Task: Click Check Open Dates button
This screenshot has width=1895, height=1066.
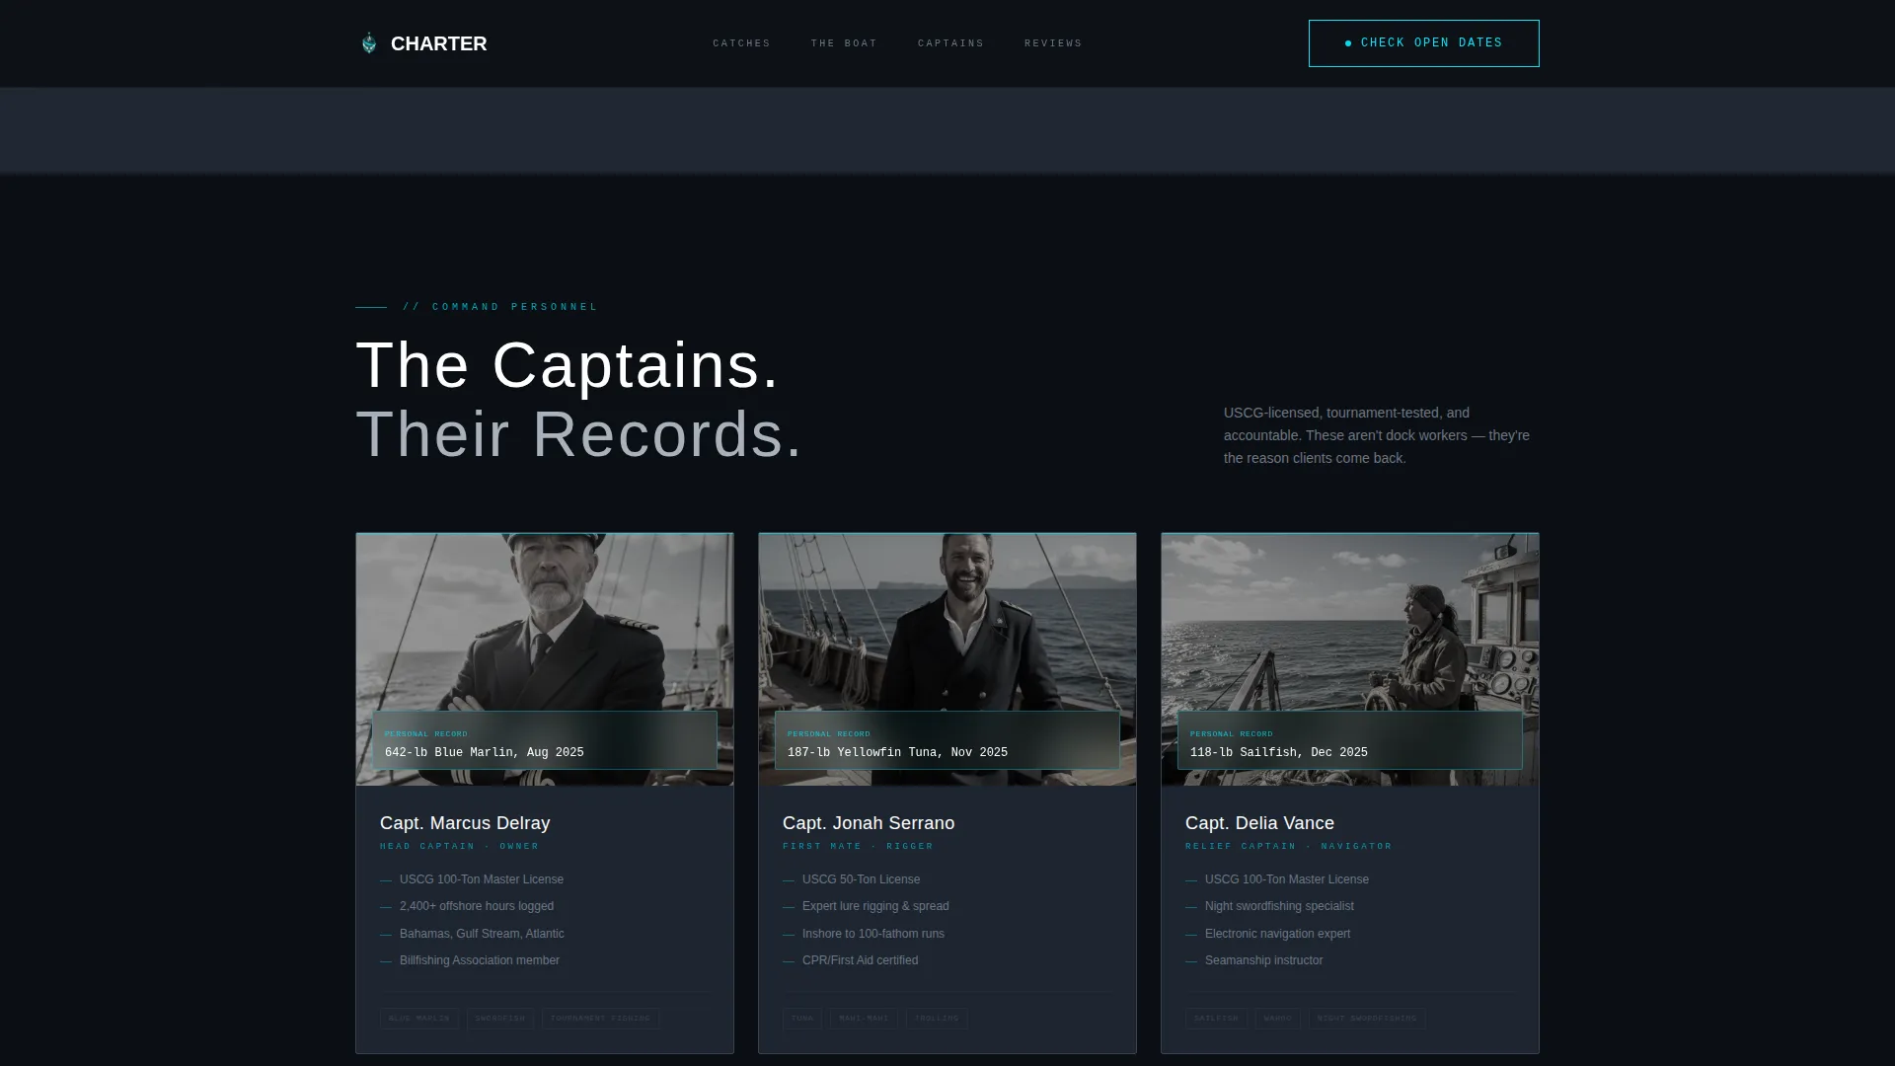Action: pos(1423,43)
